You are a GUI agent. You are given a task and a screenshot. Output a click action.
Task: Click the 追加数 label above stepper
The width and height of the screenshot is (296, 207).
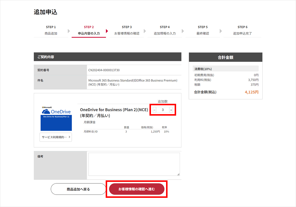pyautogui.click(x=163, y=101)
